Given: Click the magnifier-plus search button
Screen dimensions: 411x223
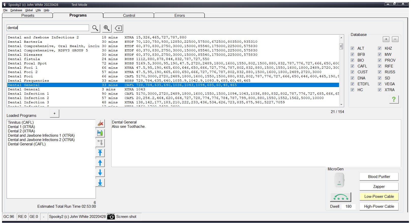Looking at the screenshot, I should 107,28.
